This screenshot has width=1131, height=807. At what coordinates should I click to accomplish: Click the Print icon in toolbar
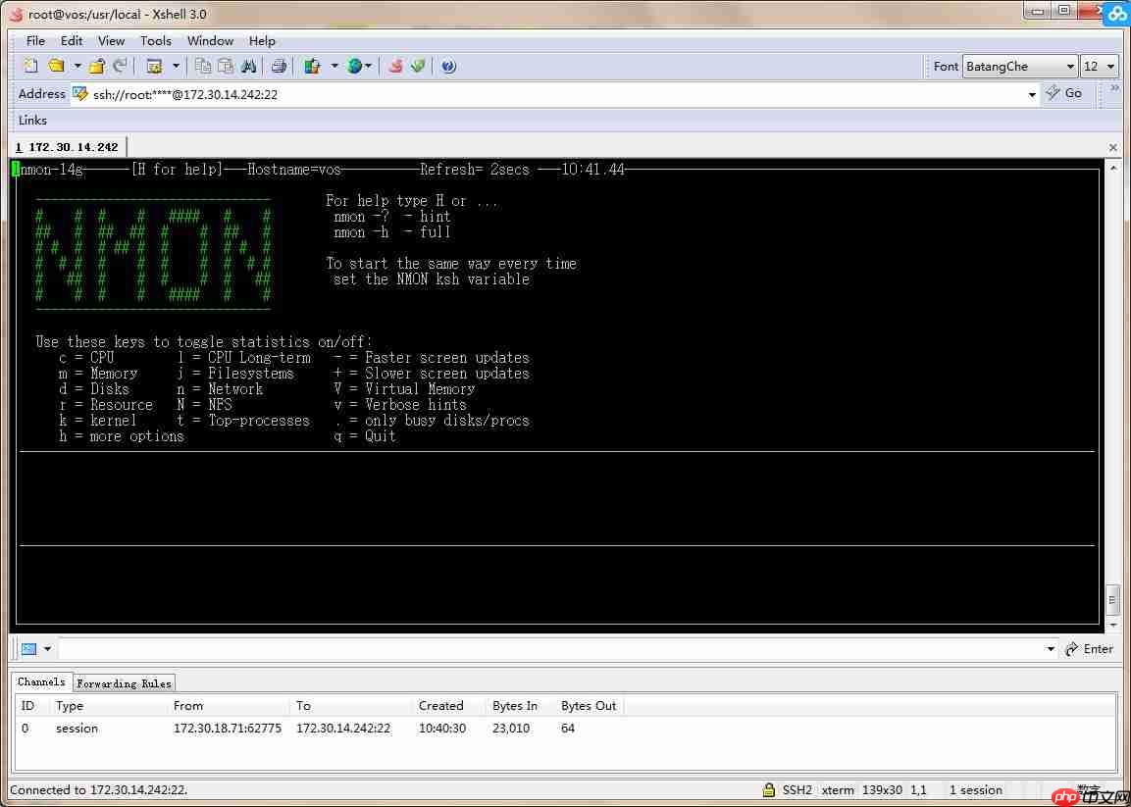[279, 67]
